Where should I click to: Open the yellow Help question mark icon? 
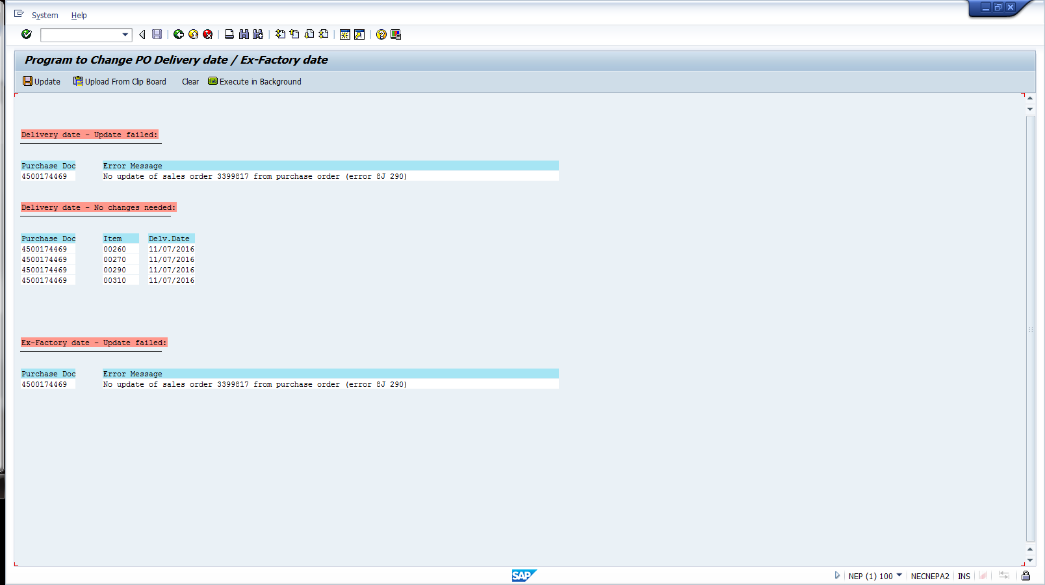tap(381, 34)
